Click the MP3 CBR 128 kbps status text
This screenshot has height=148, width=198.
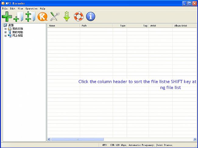click(x=137, y=145)
